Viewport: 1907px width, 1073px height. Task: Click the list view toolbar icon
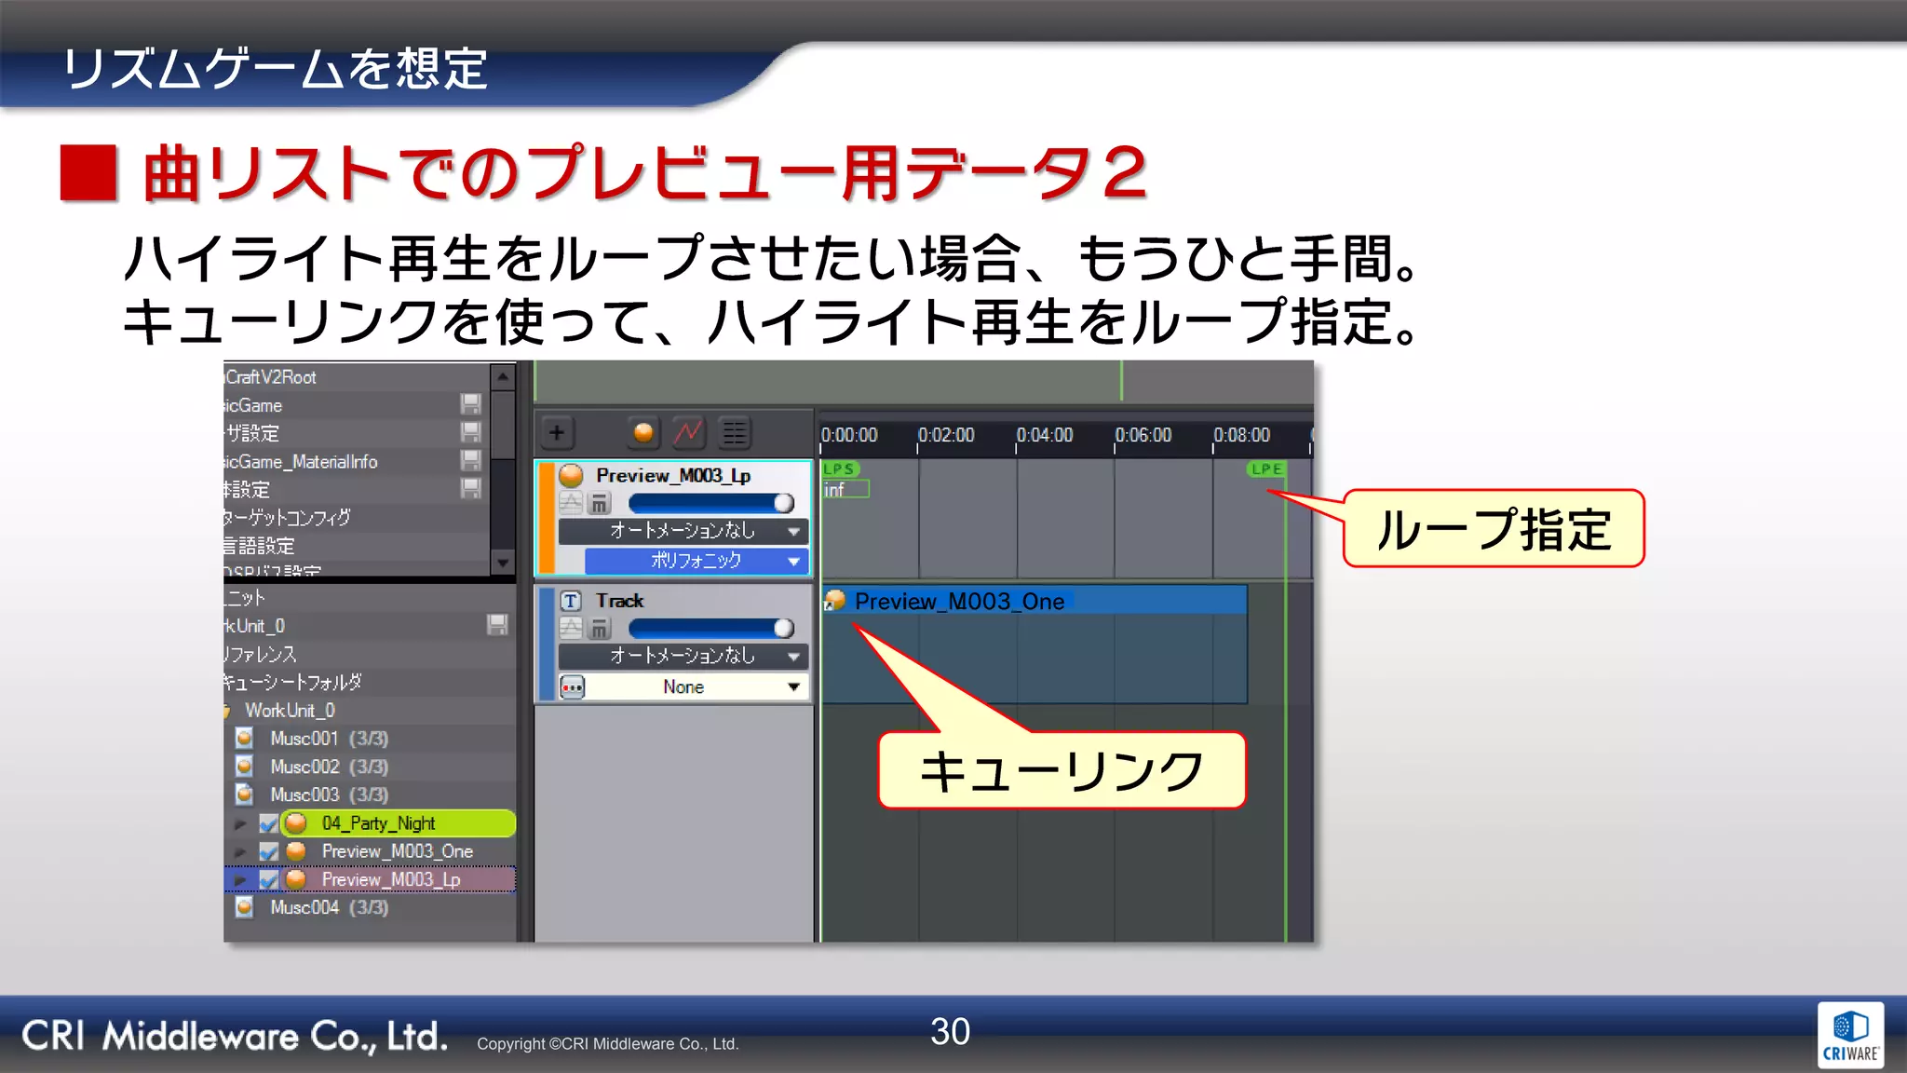coord(735,433)
